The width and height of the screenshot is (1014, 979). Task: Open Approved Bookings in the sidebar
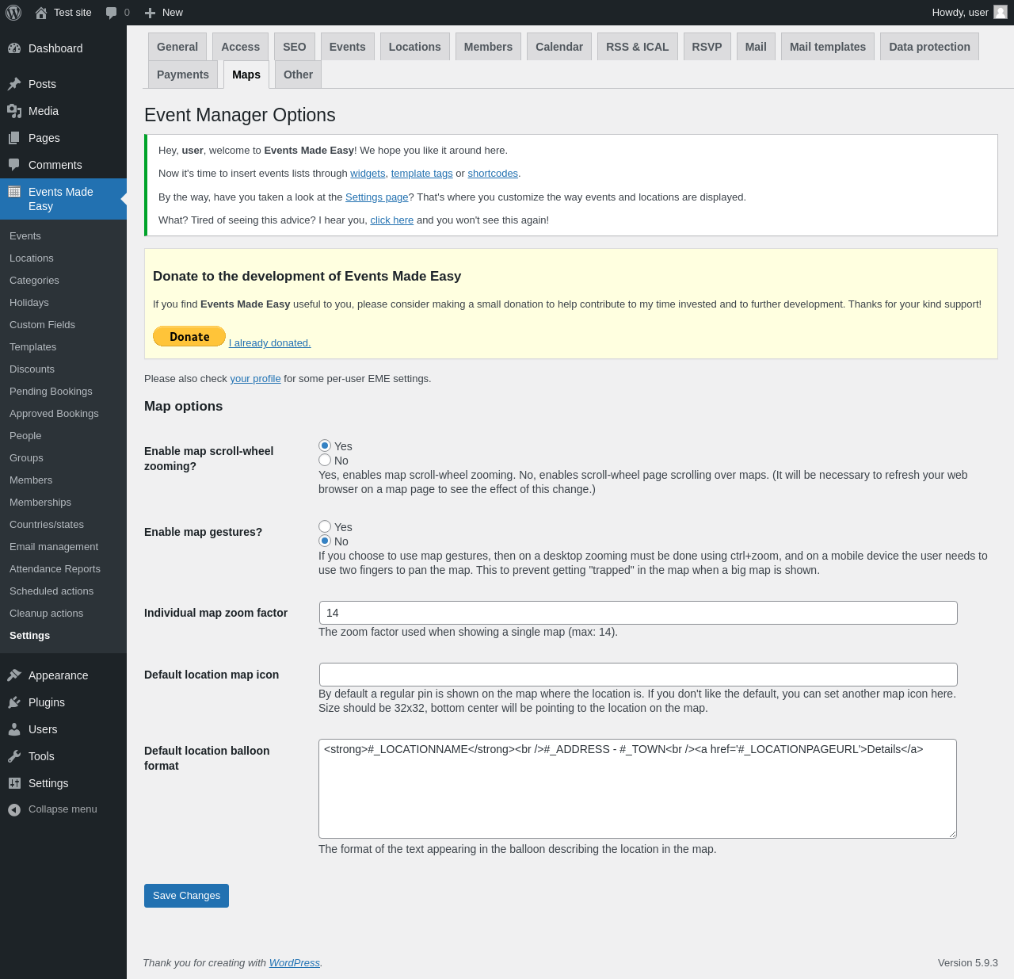pos(63,414)
